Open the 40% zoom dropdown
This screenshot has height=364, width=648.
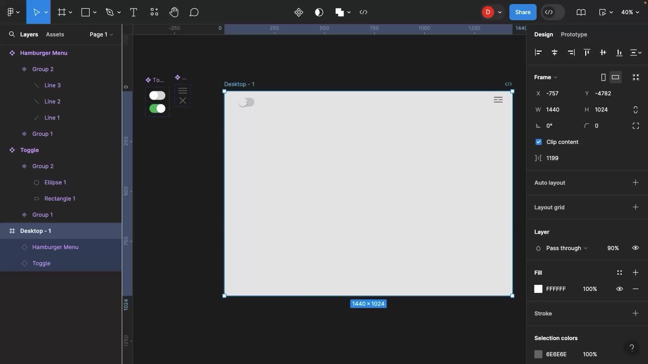630,12
